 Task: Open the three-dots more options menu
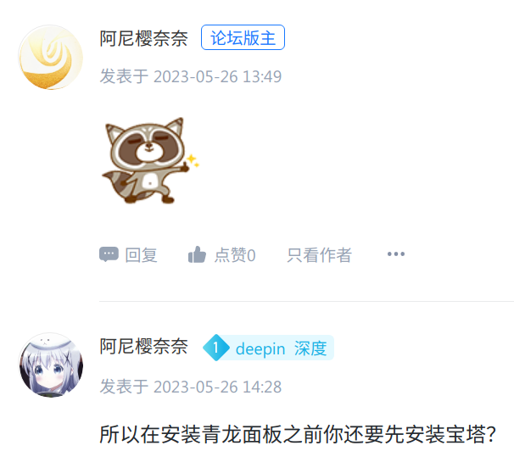click(x=396, y=254)
